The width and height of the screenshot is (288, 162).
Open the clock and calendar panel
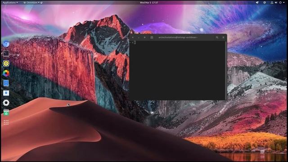[x=149, y=3]
